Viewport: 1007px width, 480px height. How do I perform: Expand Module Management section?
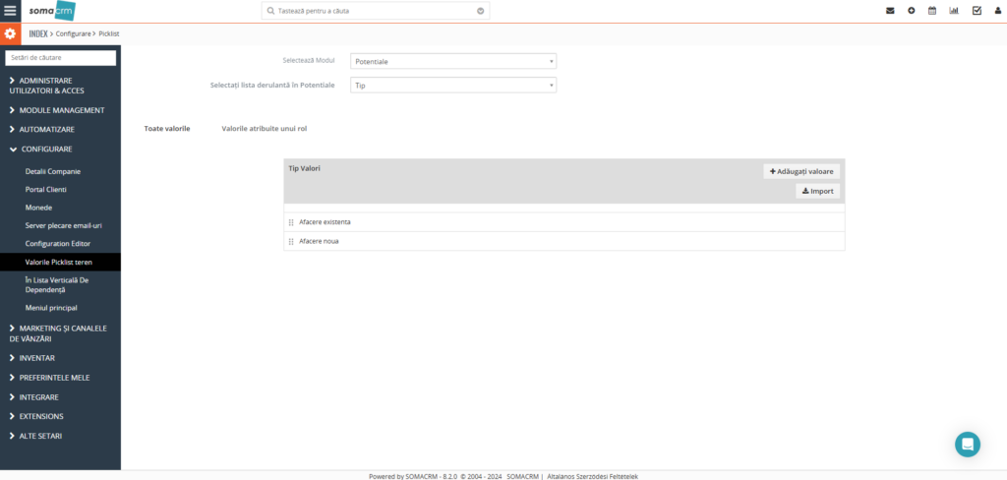56,110
